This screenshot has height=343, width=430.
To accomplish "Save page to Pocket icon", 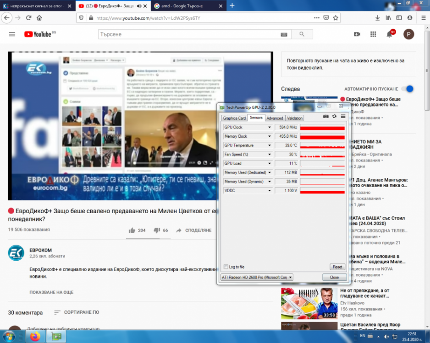I will 326,18.
